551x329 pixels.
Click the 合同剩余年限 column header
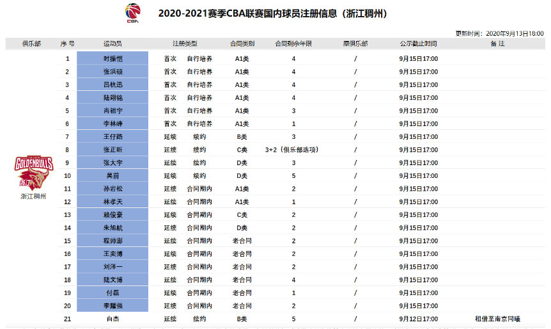[x=293, y=44]
